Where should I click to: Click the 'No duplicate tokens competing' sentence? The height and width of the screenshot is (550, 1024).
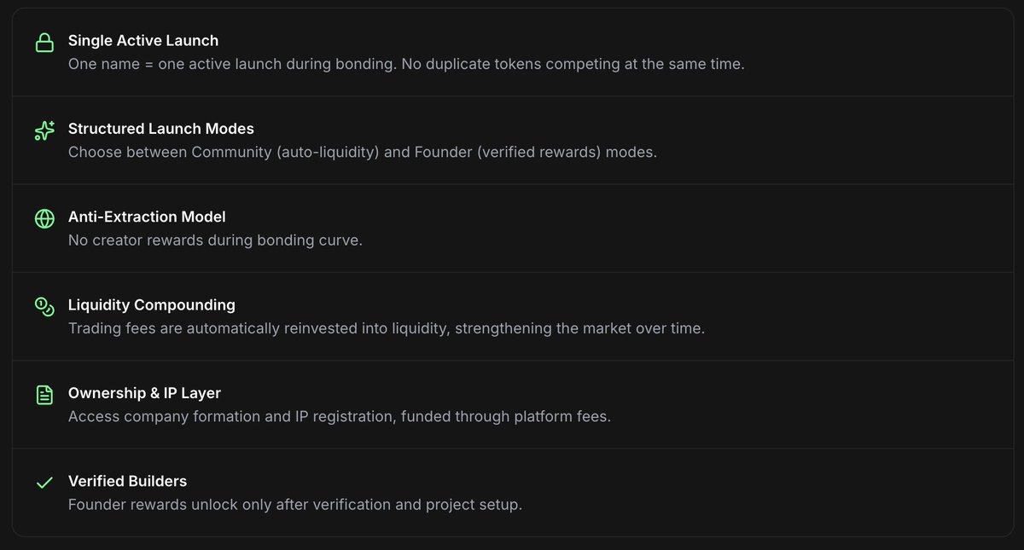click(x=572, y=64)
